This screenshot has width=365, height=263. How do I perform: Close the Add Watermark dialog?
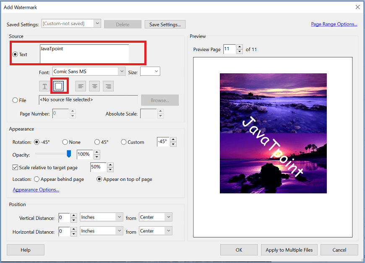[357, 7]
